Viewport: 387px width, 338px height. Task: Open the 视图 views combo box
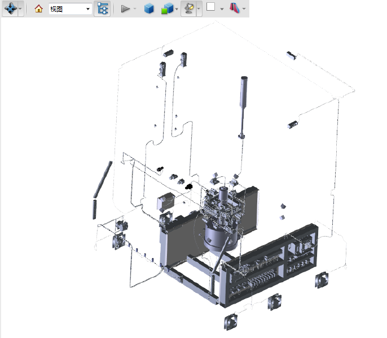pos(71,9)
